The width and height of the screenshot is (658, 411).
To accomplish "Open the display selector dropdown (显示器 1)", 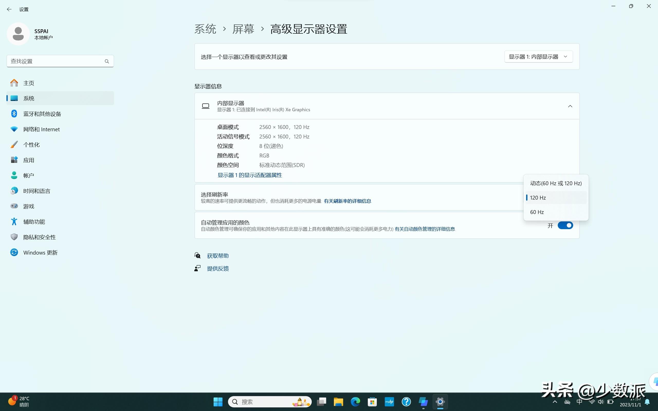I will (538, 57).
